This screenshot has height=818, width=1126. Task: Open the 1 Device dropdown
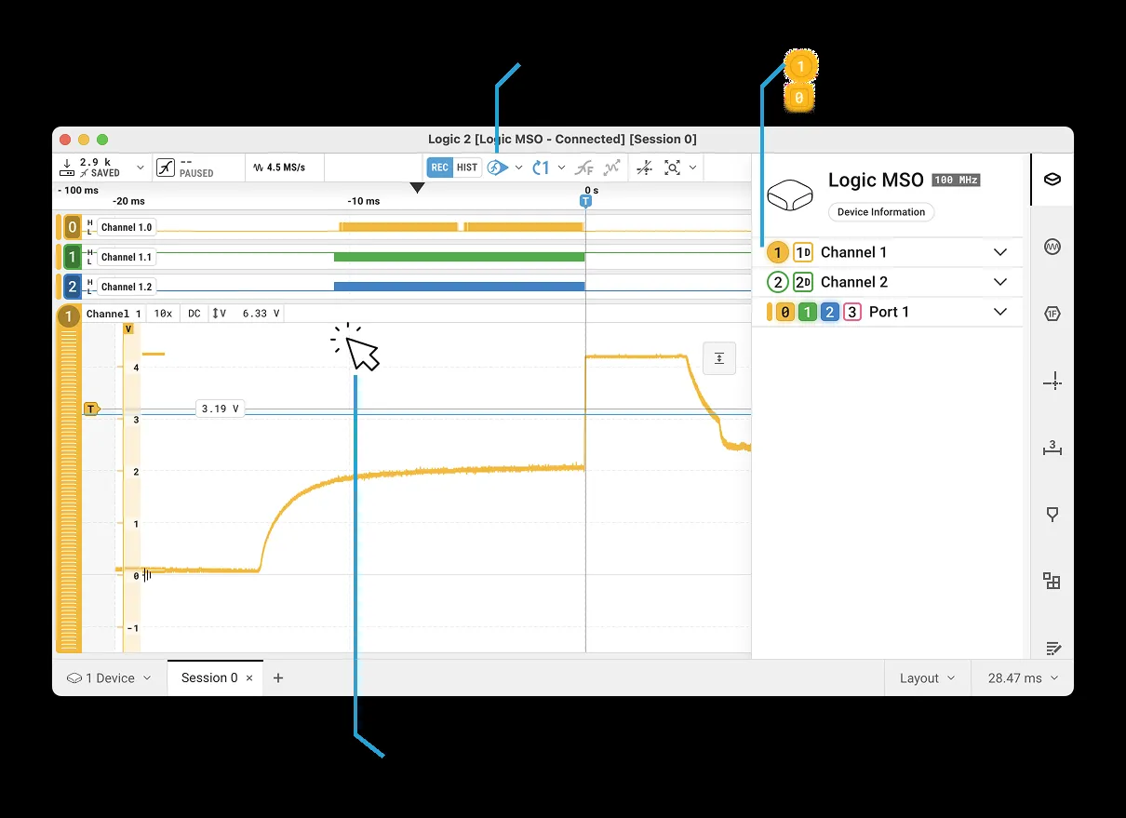coord(108,678)
